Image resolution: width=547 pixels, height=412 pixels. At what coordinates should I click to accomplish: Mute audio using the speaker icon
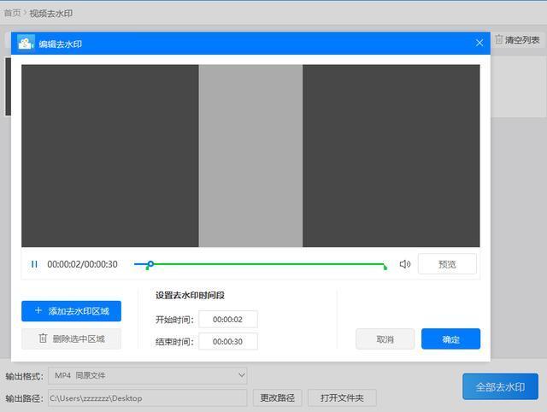pos(404,264)
